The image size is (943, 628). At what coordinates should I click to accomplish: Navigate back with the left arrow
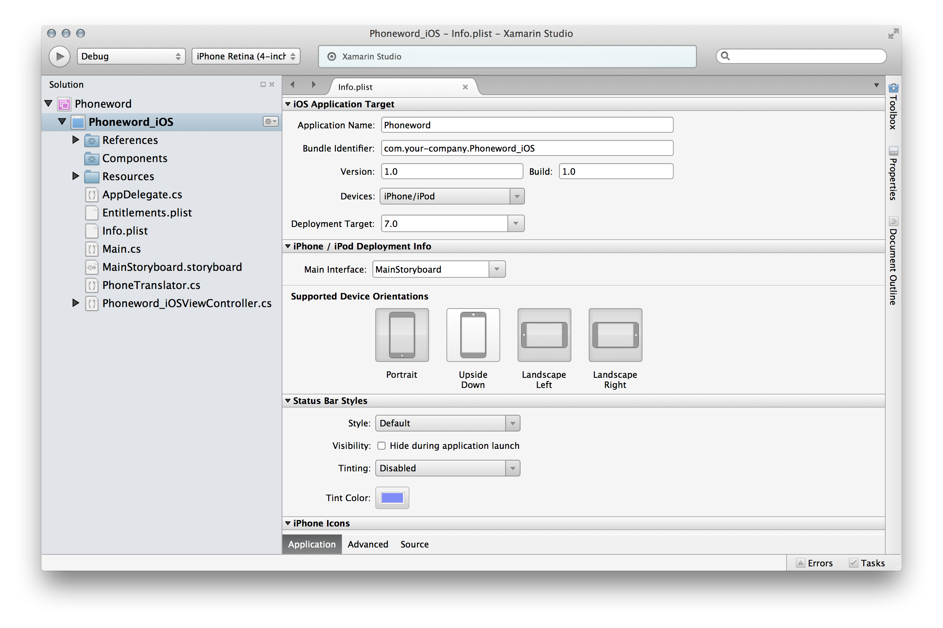[x=293, y=84]
